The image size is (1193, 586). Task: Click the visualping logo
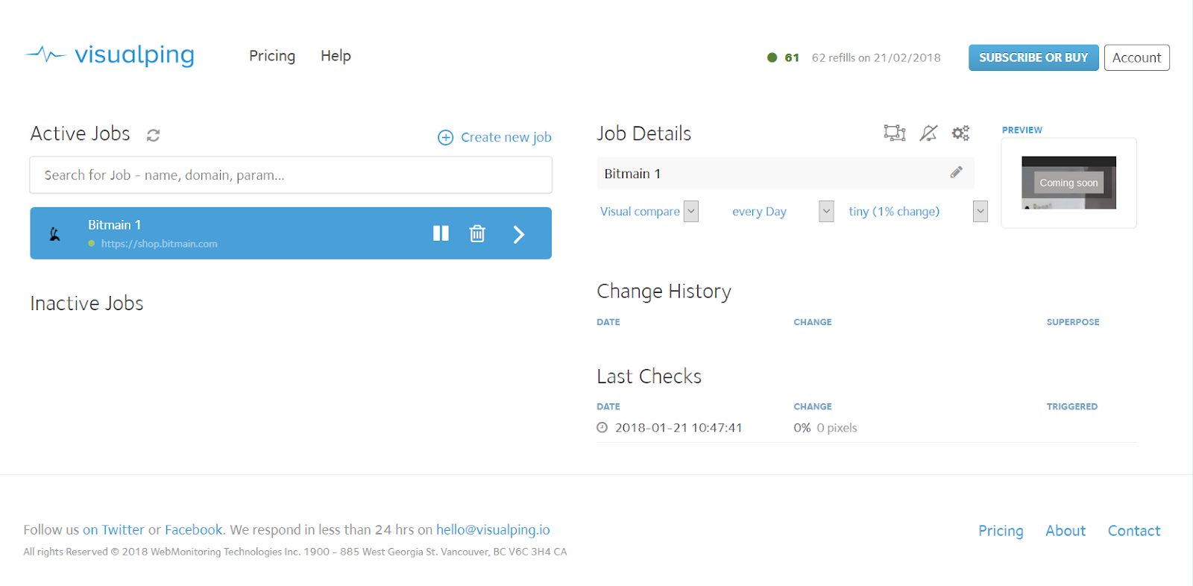point(110,55)
